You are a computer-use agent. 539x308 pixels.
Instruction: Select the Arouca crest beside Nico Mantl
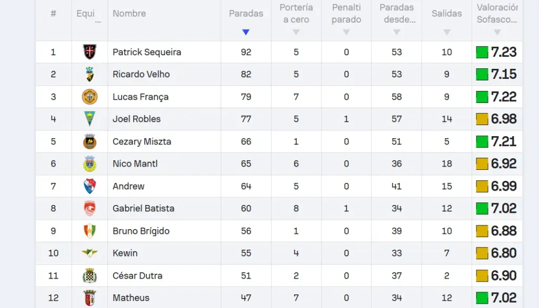pos(89,163)
